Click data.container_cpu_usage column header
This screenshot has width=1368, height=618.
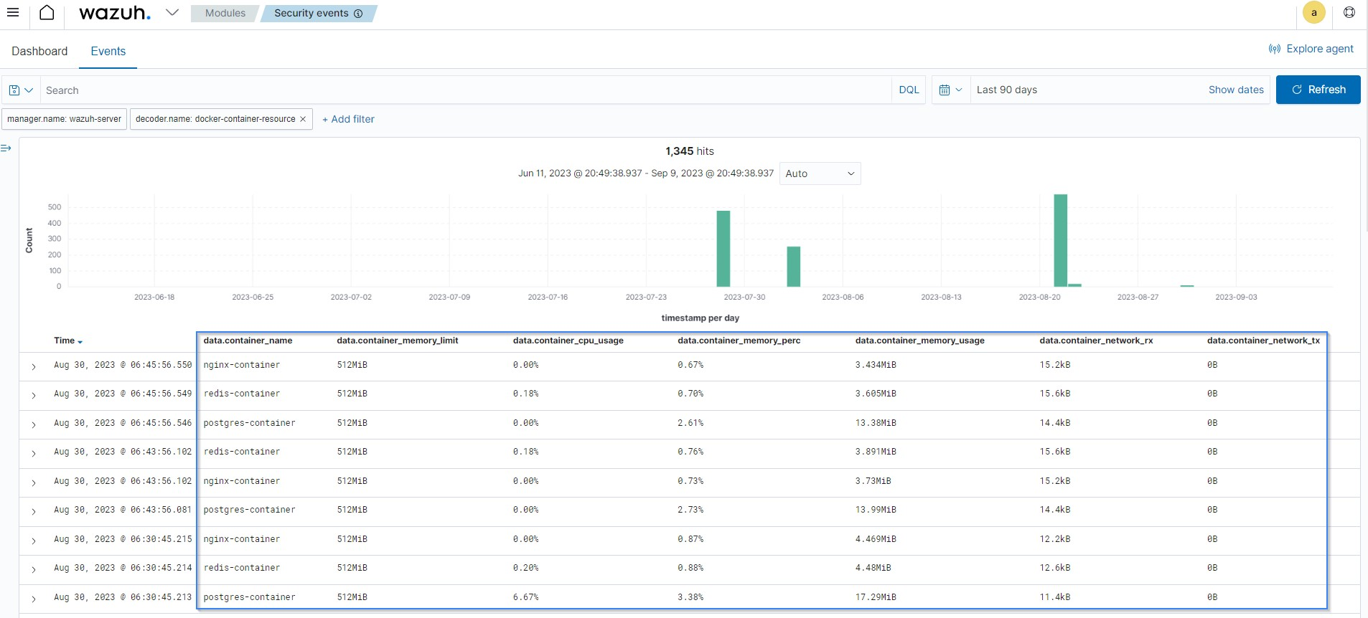coord(568,341)
